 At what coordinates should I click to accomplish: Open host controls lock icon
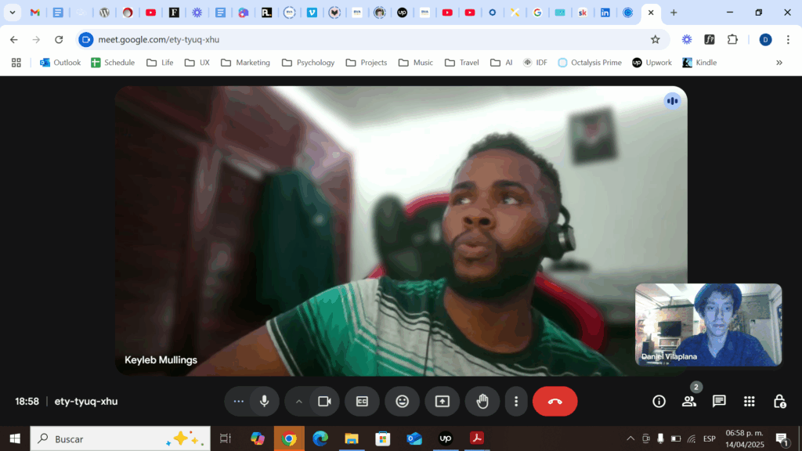[779, 402]
